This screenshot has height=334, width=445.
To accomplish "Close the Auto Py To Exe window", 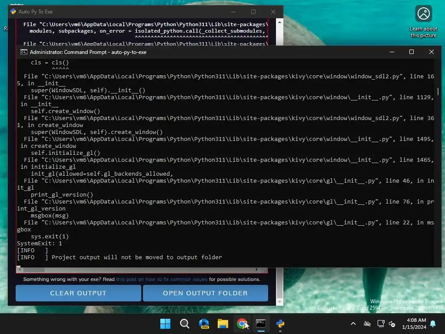I will click(273, 12).
